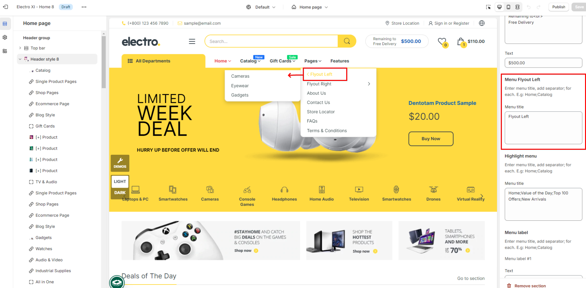Switch preview to DARK mode
The width and height of the screenshot is (586, 288).
tap(120, 193)
